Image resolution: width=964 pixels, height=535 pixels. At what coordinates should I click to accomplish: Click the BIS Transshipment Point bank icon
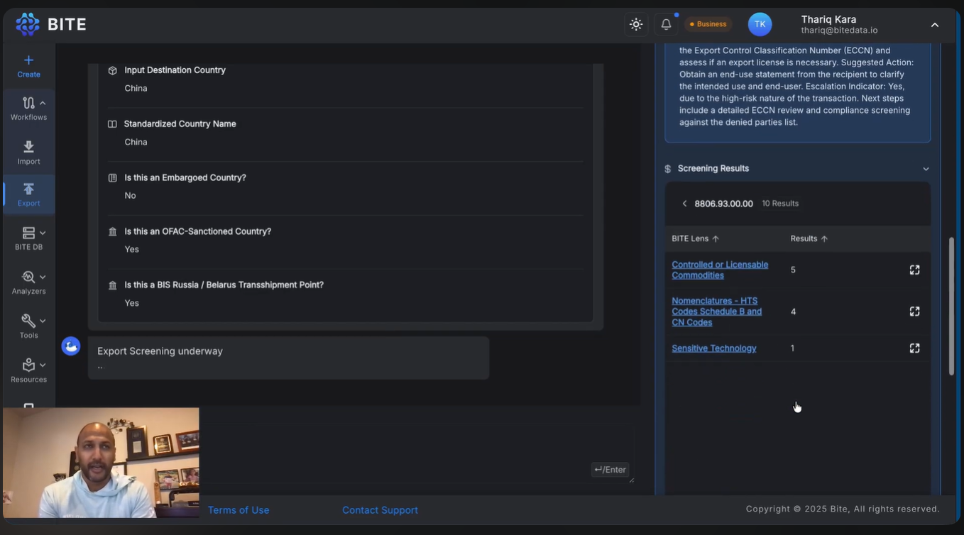112,285
